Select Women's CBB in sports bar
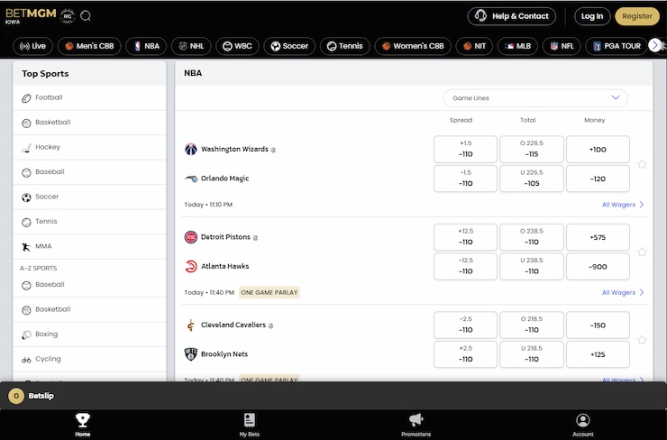The width and height of the screenshot is (667, 440). 413,46
